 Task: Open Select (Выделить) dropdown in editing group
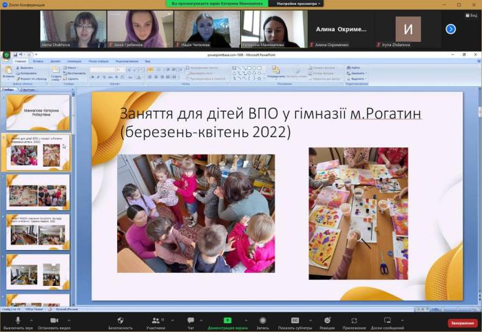click(357, 79)
